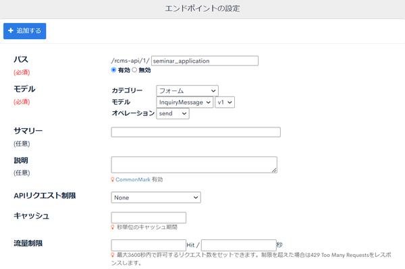Click the 説明 field label
The width and height of the screenshot is (405, 269).
pos(21,160)
